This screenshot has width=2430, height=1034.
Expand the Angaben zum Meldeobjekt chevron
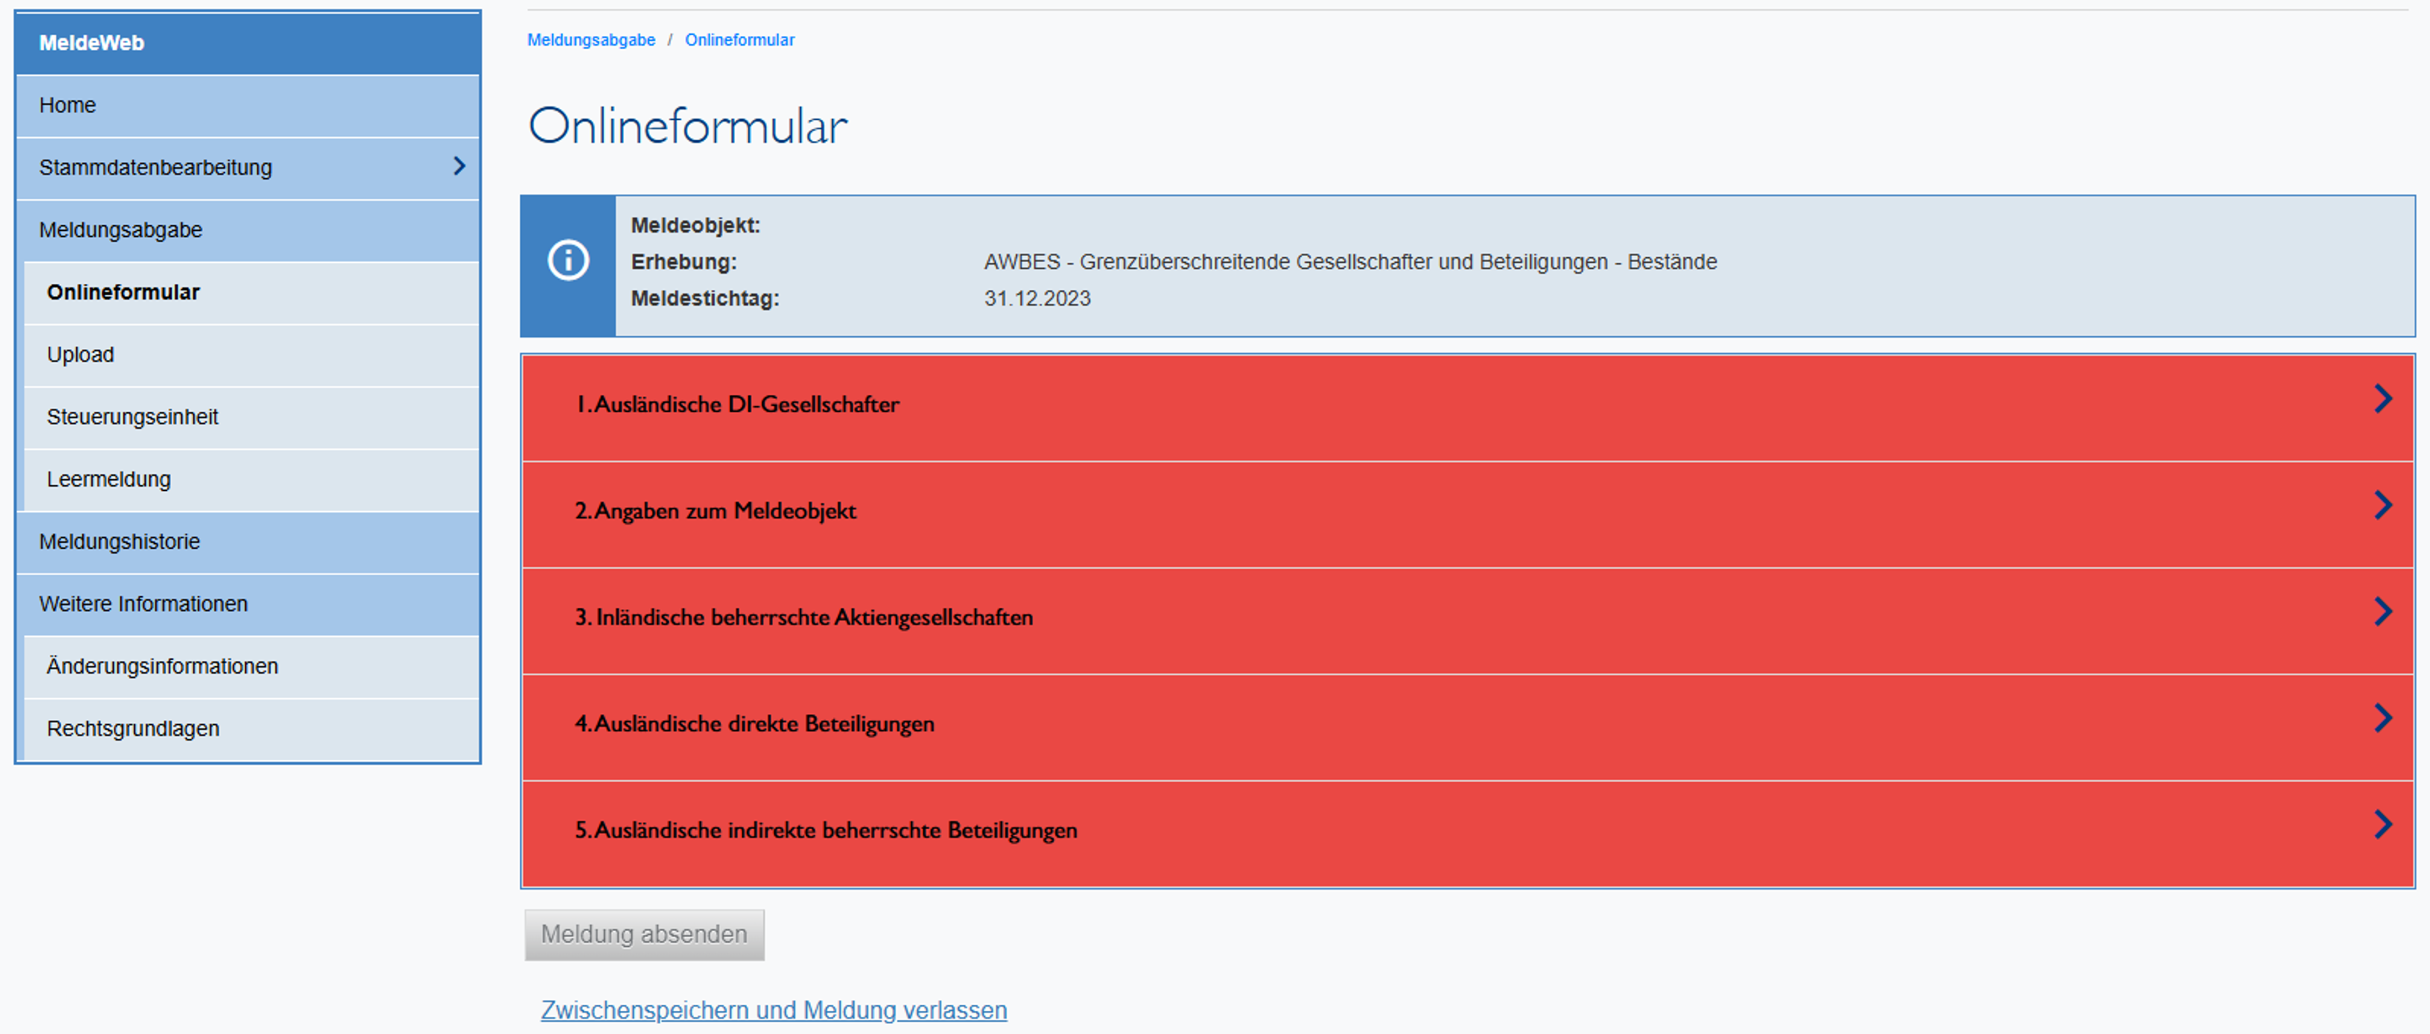tap(2382, 506)
